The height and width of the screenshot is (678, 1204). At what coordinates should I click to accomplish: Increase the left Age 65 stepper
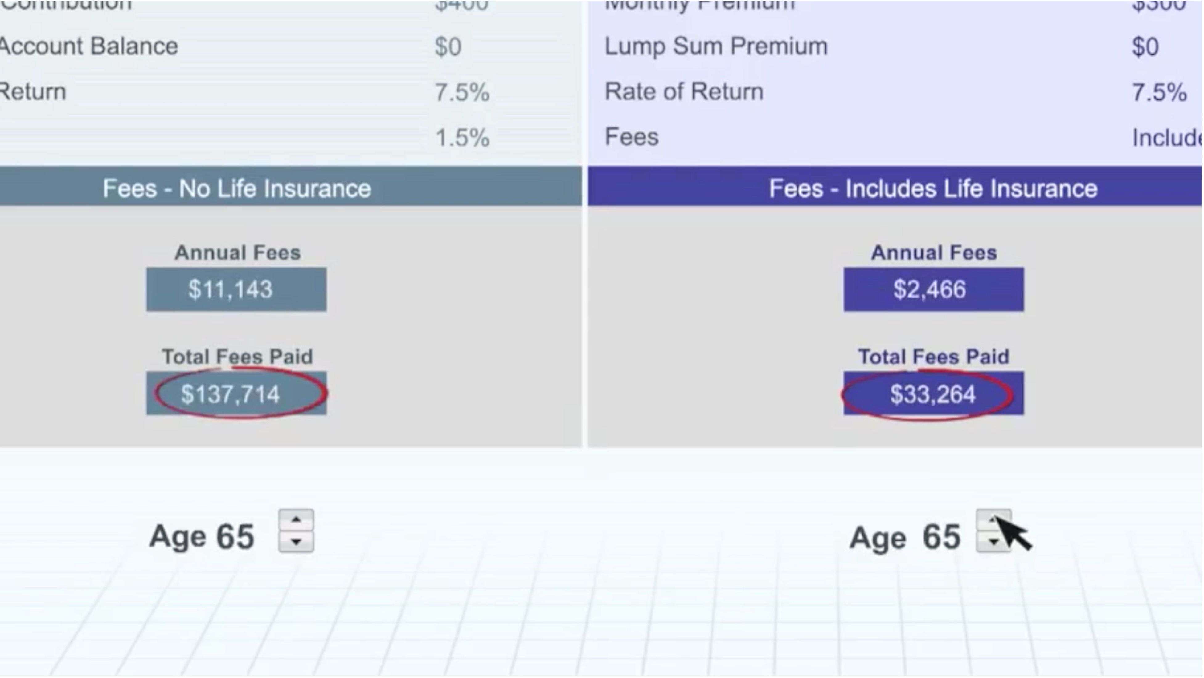(x=296, y=520)
